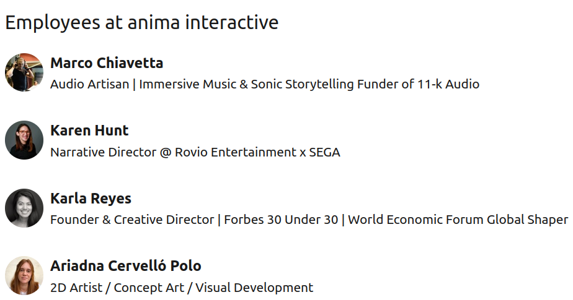Viewport: 573px width, 300px height.
Task: Click 'Founder & Creative Director' text
Action: [131, 220]
